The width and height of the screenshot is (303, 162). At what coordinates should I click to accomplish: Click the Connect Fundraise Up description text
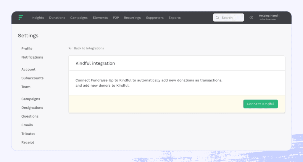tap(149, 83)
